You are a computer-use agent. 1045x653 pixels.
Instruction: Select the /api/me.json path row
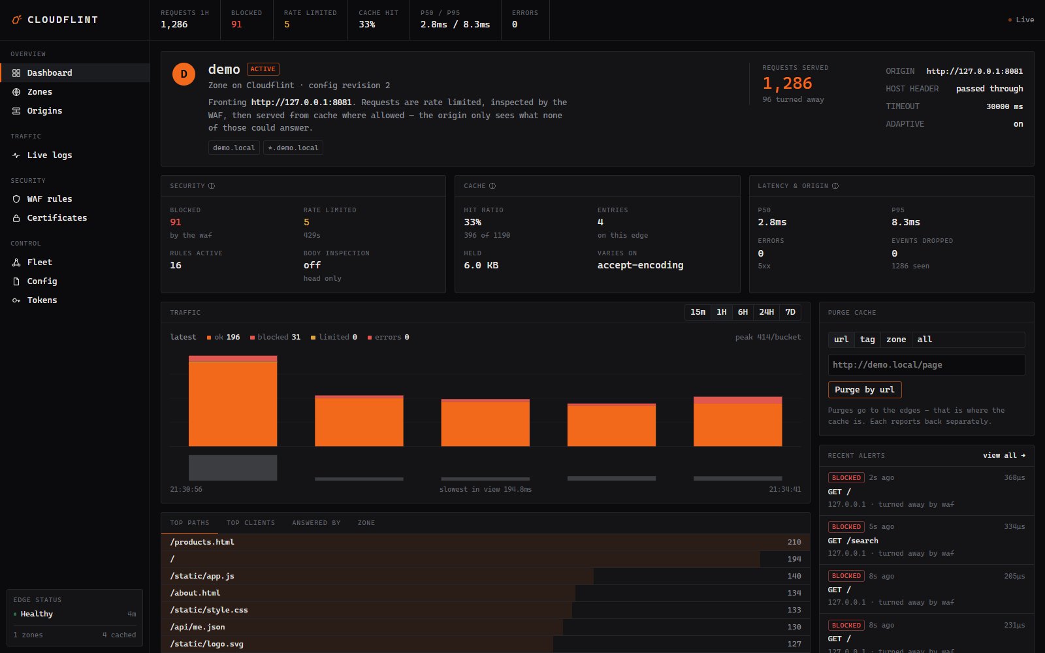(485, 627)
